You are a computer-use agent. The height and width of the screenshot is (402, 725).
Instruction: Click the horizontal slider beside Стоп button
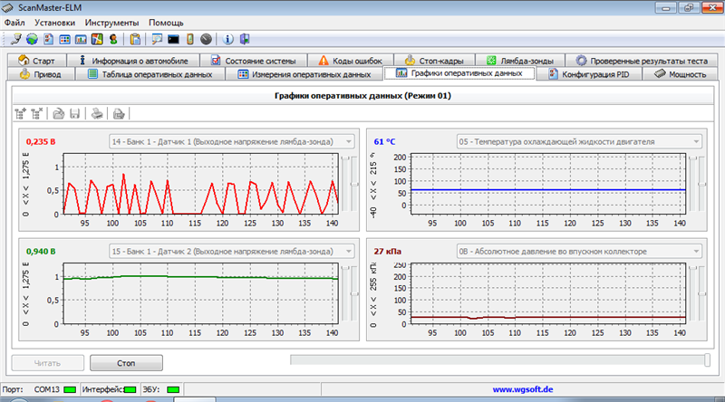coord(498,361)
